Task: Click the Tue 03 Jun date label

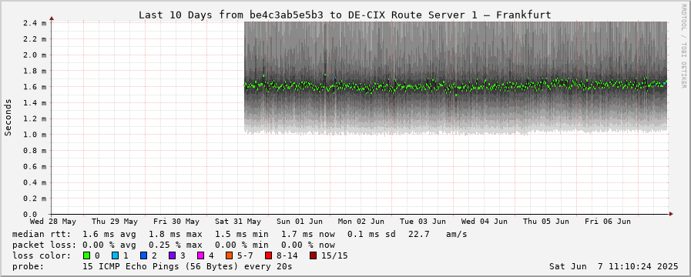Action: (423, 221)
